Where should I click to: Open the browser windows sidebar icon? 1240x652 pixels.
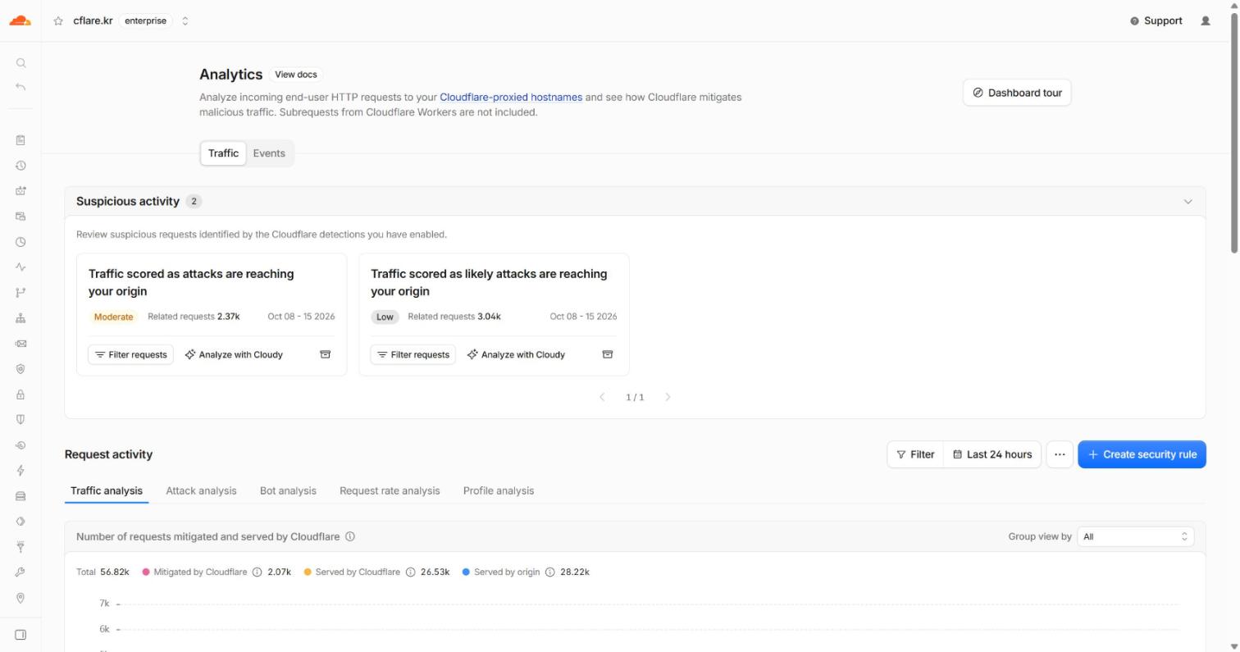pyautogui.click(x=21, y=217)
